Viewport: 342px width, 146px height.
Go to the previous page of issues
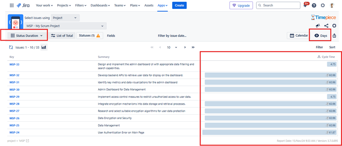160,47
